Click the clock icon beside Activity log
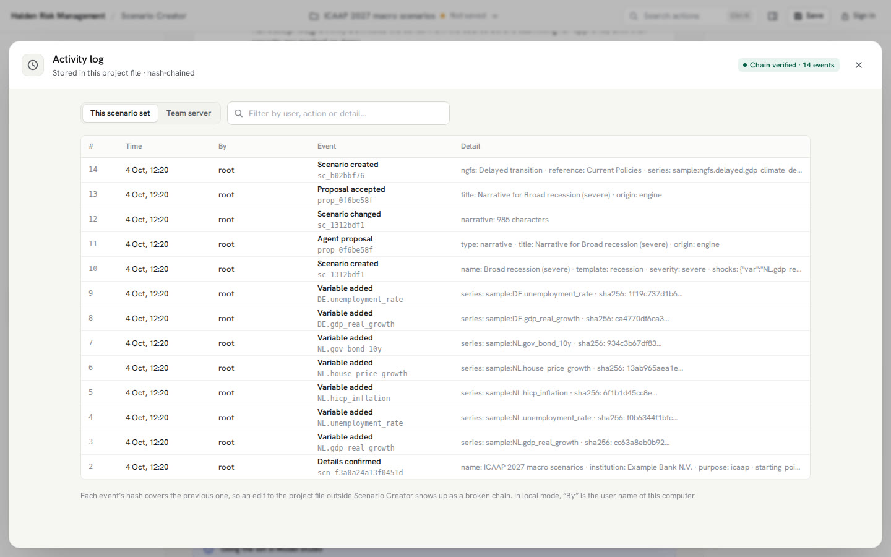891x557 pixels. (x=33, y=65)
